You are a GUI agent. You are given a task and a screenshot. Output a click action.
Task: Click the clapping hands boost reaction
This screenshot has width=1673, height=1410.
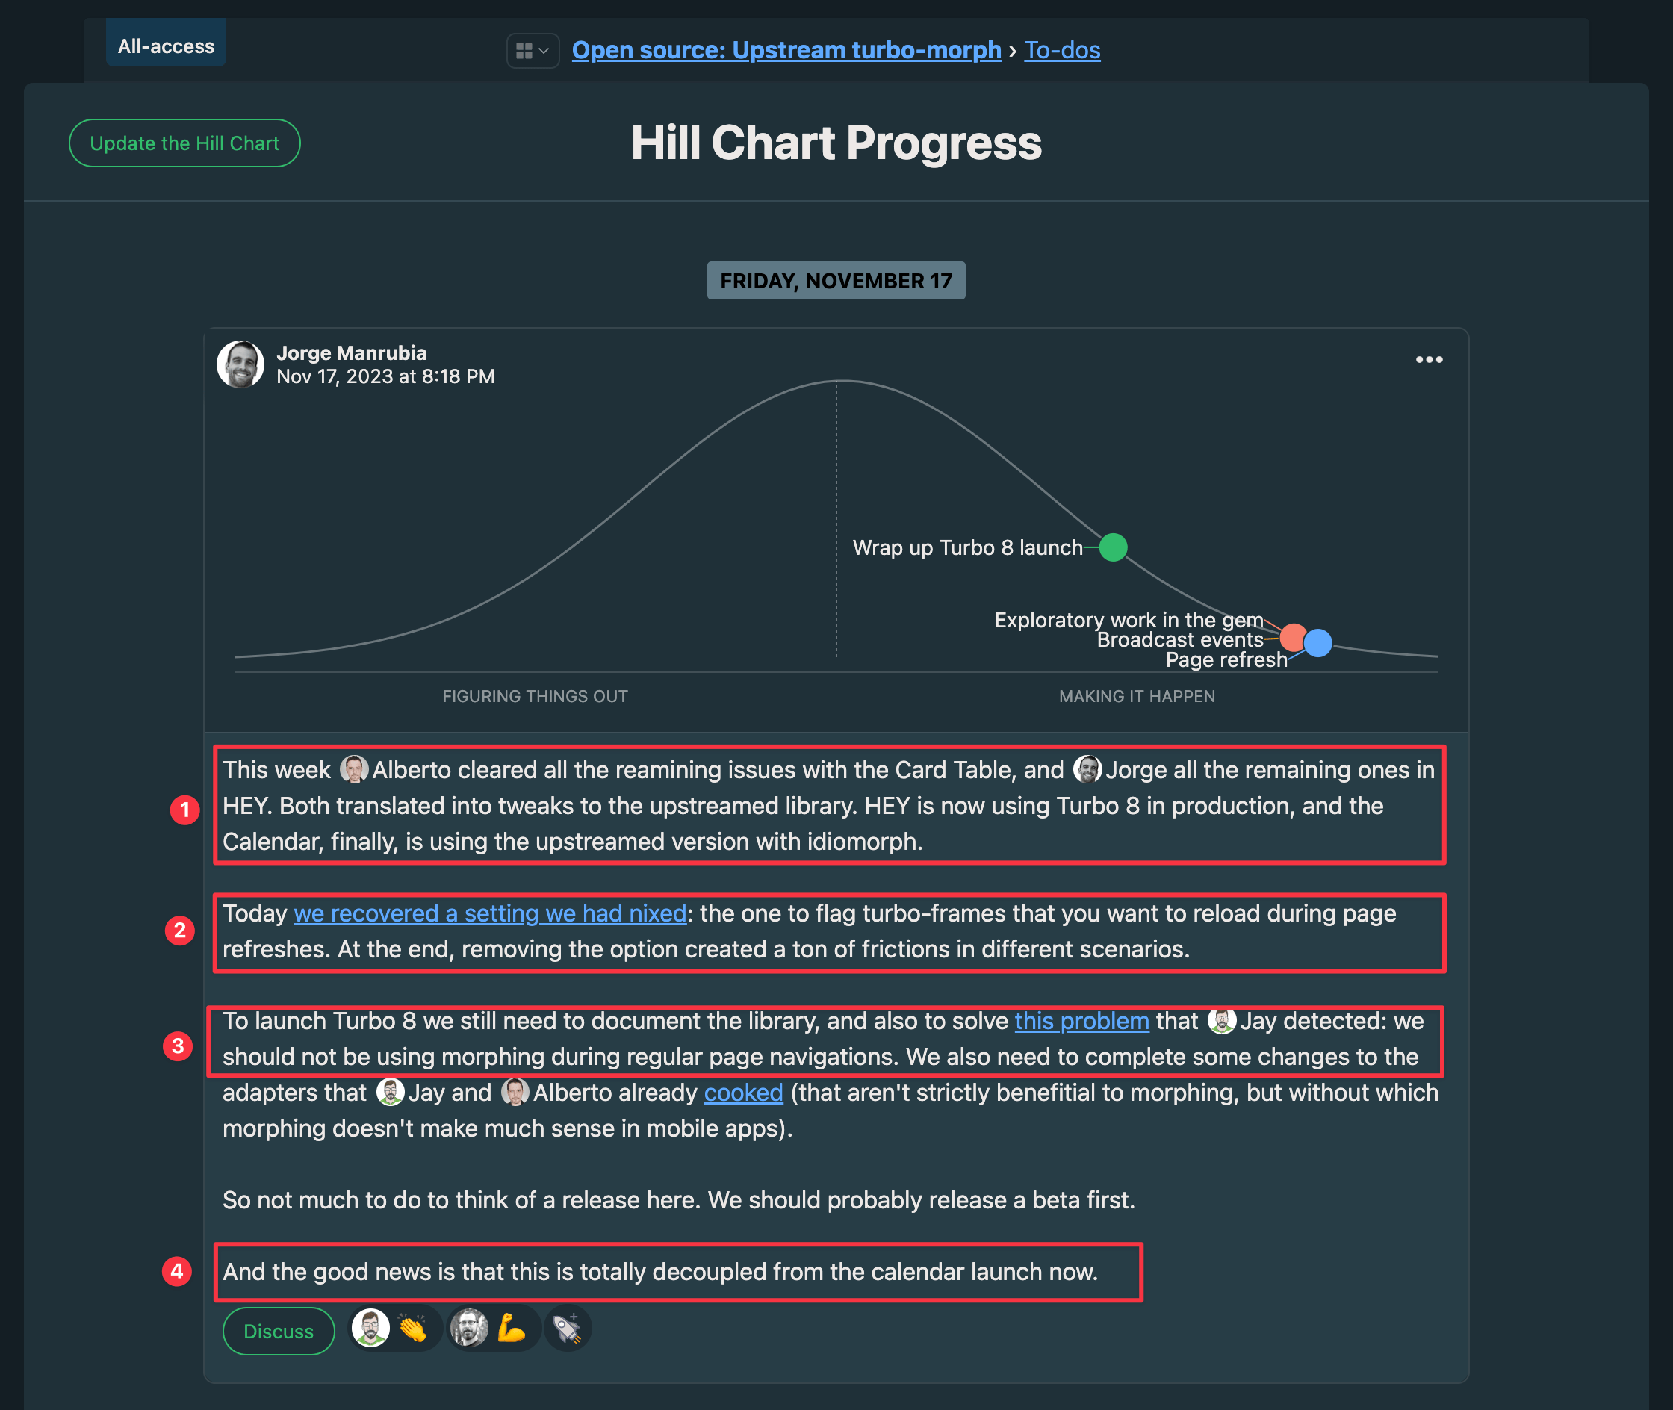(413, 1329)
